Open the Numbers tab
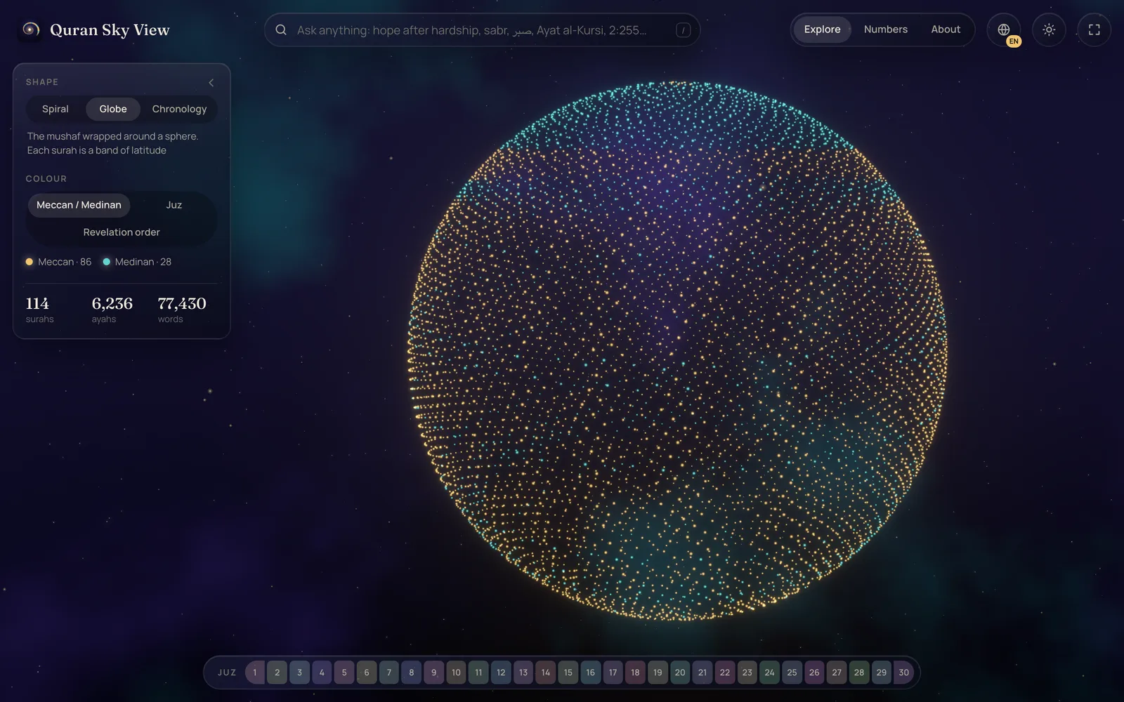This screenshot has height=702, width=1124. coord(885,29)
